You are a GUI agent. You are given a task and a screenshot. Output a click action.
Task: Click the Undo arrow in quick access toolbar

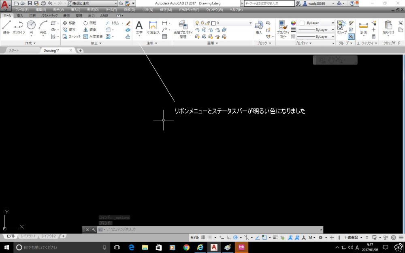coord(50,3)
